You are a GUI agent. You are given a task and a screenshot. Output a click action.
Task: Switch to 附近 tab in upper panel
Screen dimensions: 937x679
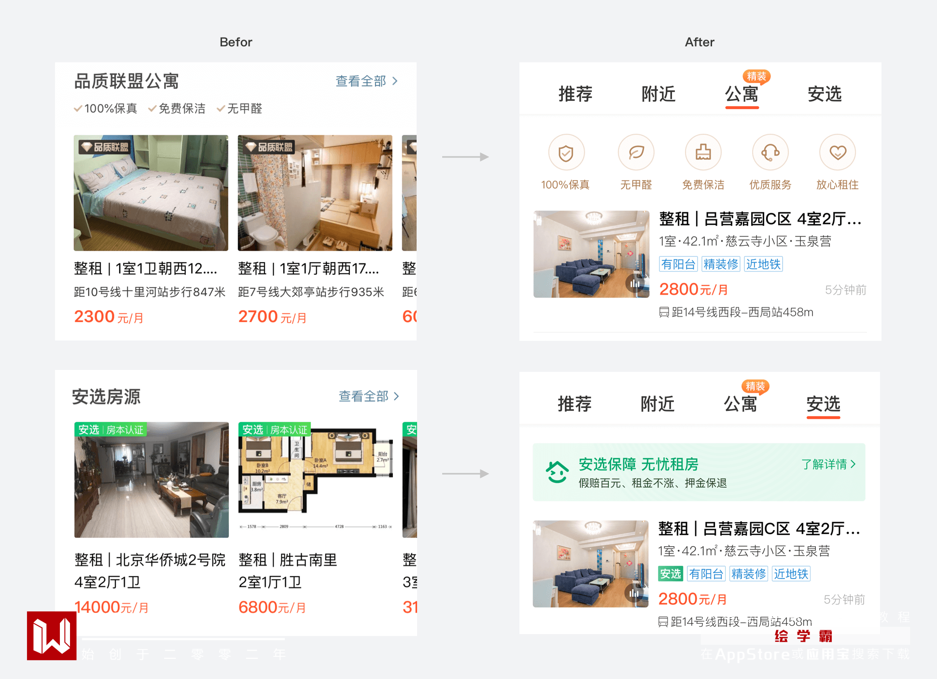658,94
